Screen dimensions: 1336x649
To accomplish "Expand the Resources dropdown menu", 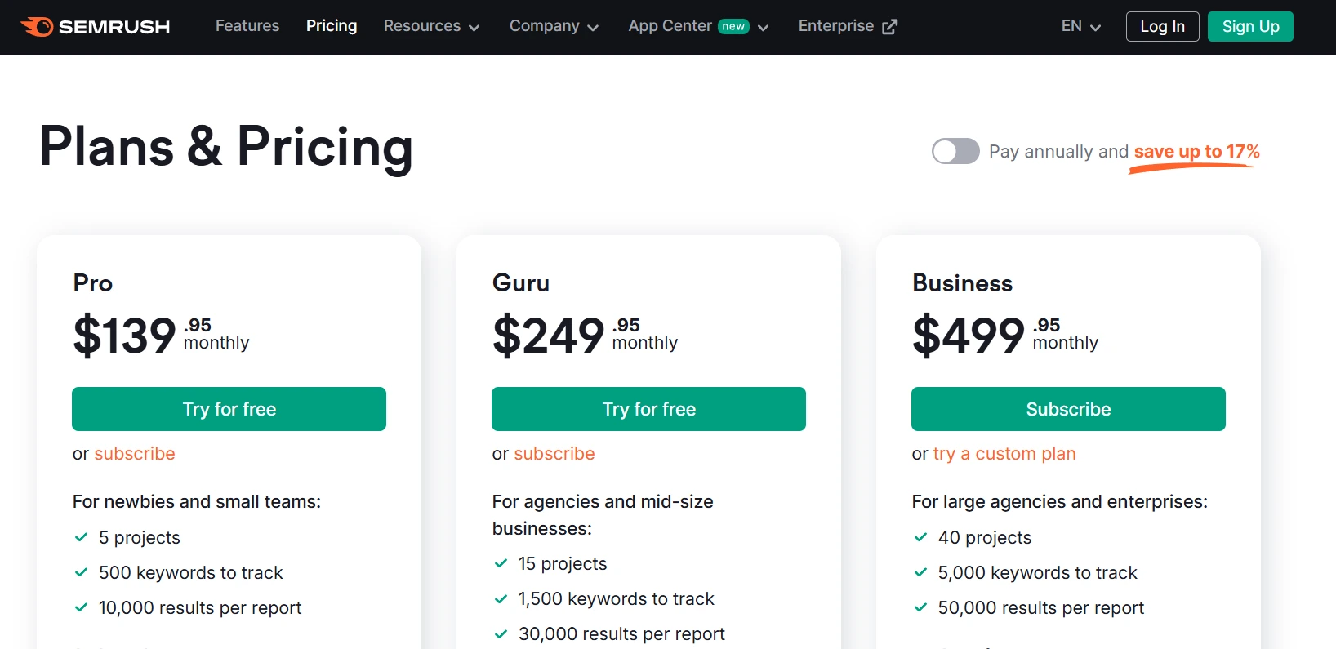I will click(431, 26).
